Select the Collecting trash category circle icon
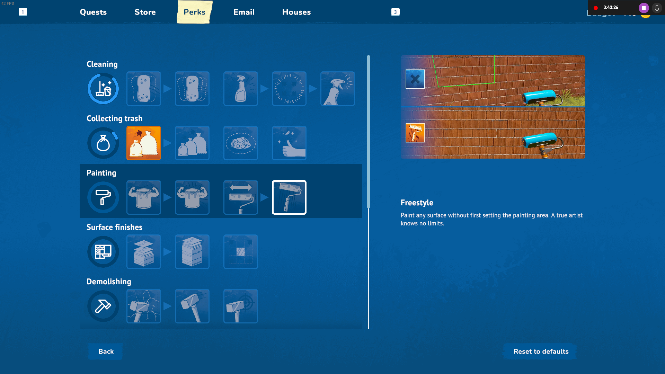Viewport: 665px width, 374px height. 103,143
